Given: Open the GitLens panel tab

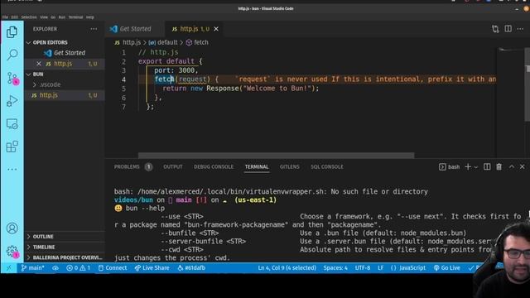Looking at the screenshot, I should pyautogui.click(x=289, y=167).
